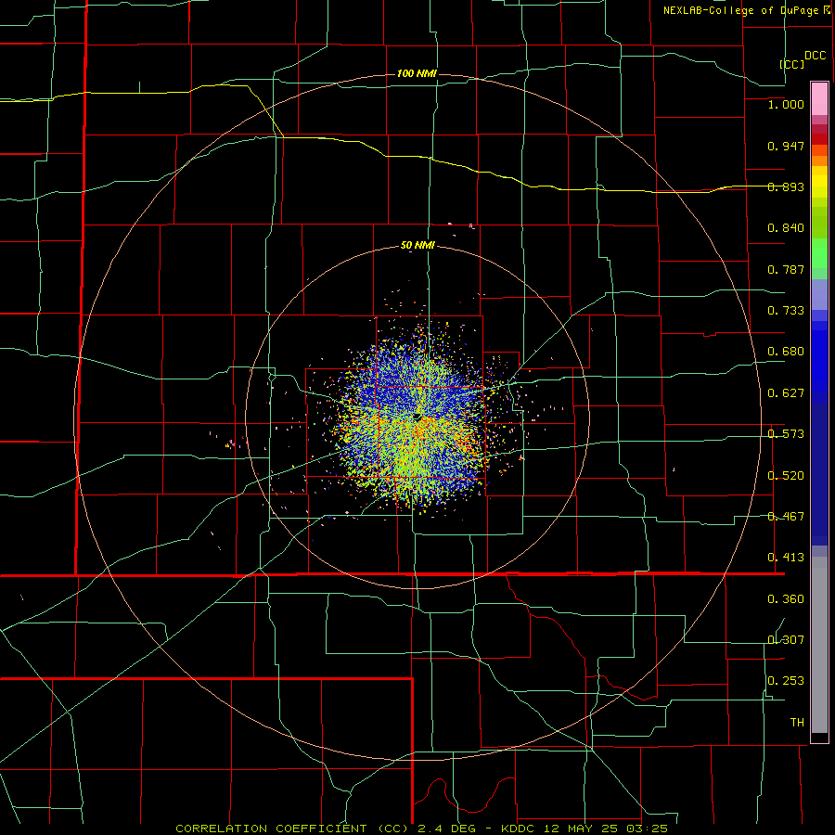
Task: Pick the gray segment of the color bar
Action: [x=819, y=645]
